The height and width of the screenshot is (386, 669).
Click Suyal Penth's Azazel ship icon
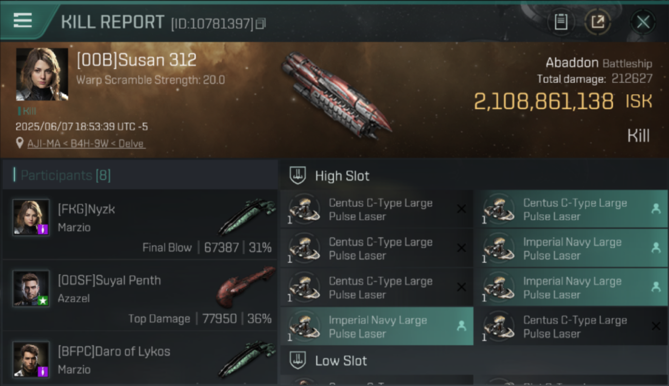[246, 287]
